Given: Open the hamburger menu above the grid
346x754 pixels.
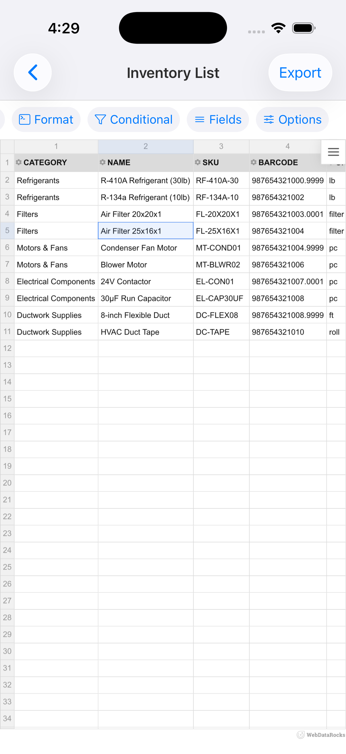Looking at the screenshot, I should 333,152.
